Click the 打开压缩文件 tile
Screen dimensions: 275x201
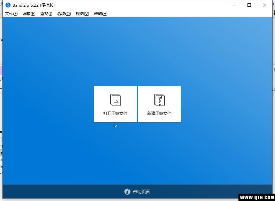(x=115, y=104)
